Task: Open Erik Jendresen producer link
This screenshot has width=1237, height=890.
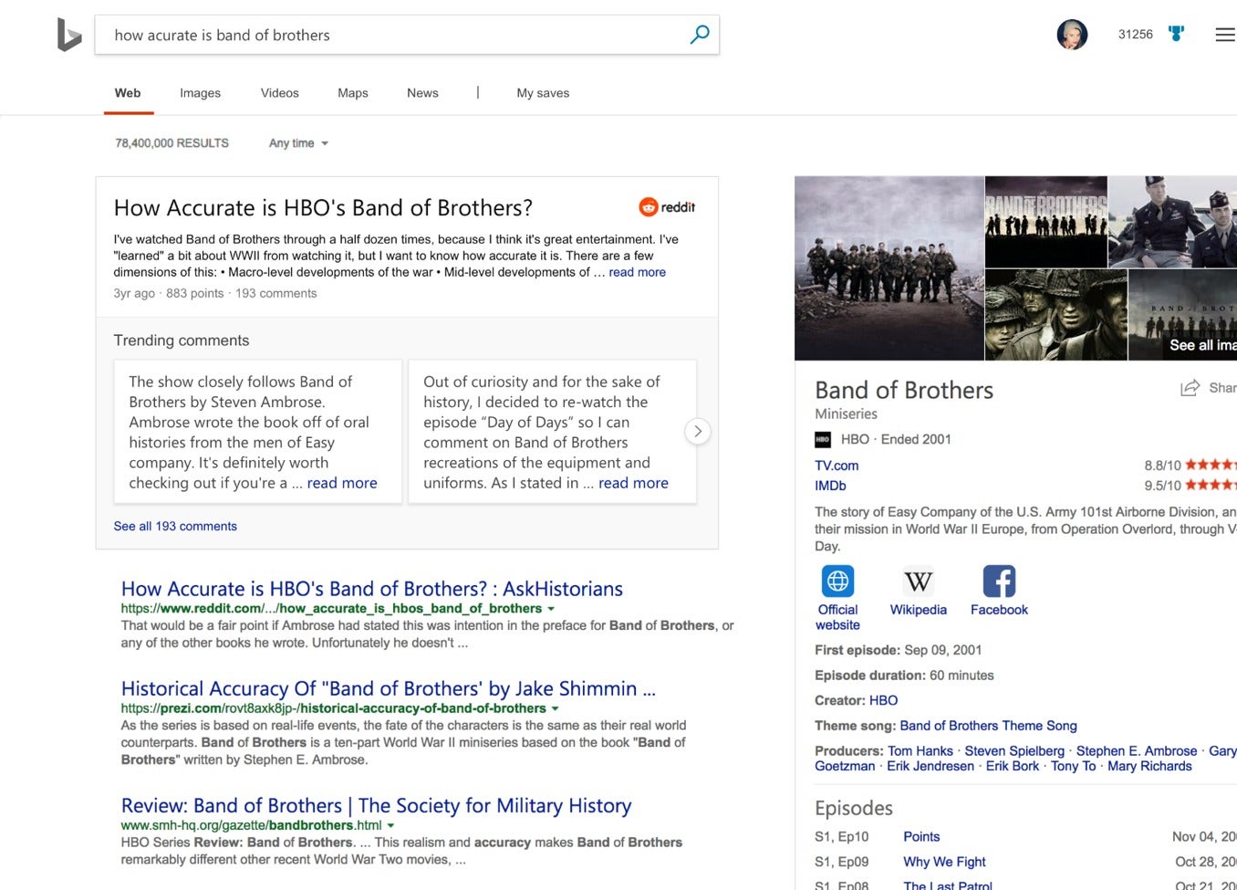Action: [x=930, y=766]
